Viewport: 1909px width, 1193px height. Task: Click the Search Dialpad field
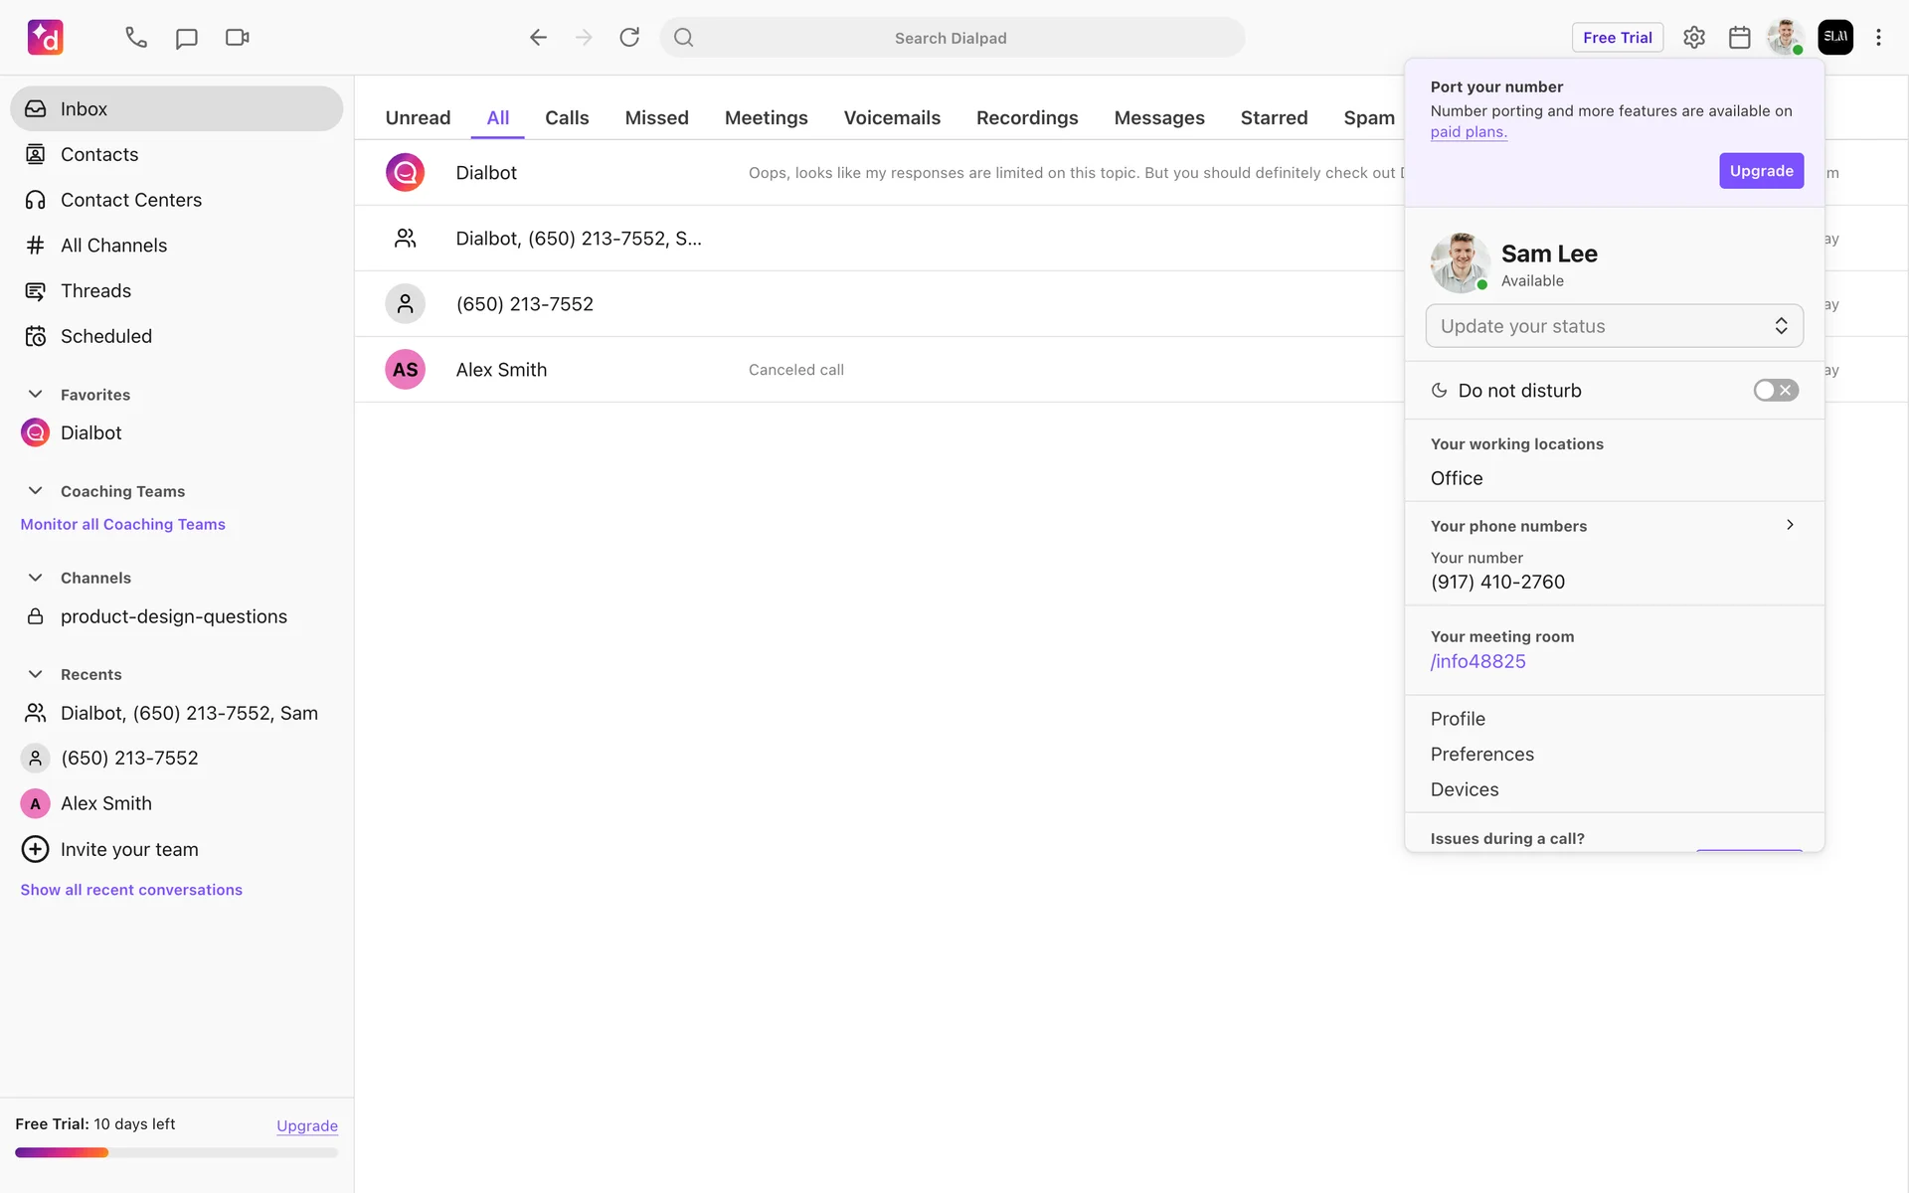951,38
